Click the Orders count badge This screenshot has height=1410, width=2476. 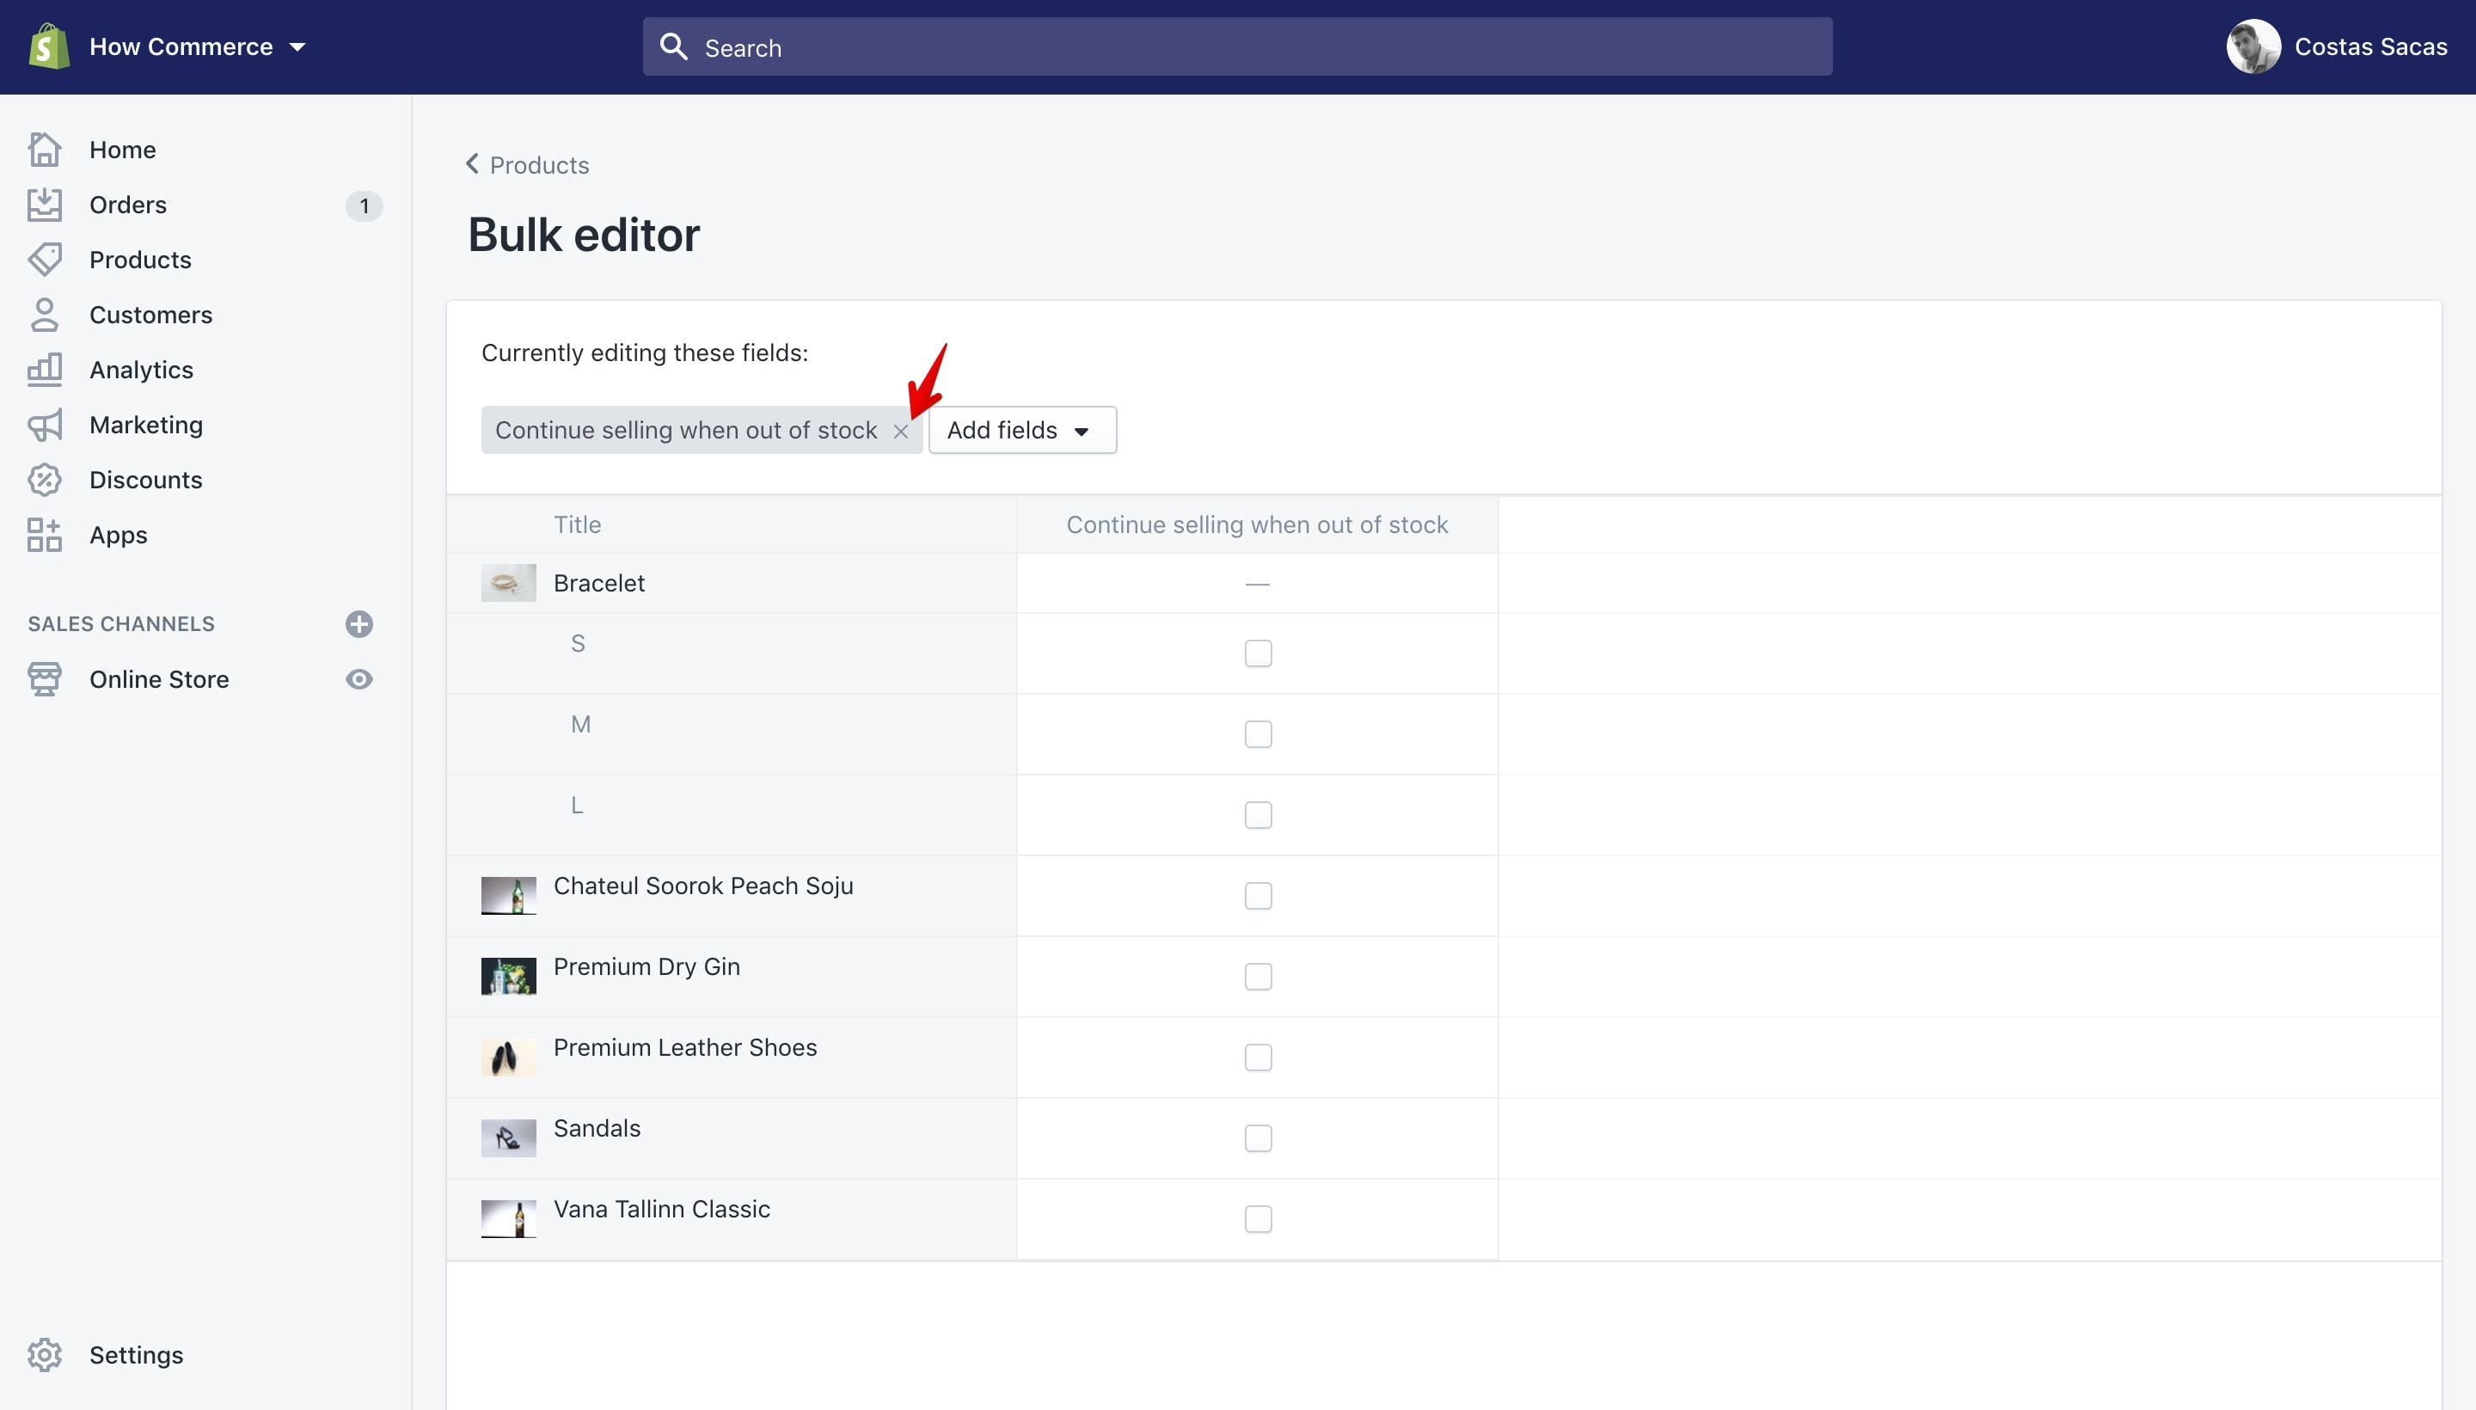point(364,205)
